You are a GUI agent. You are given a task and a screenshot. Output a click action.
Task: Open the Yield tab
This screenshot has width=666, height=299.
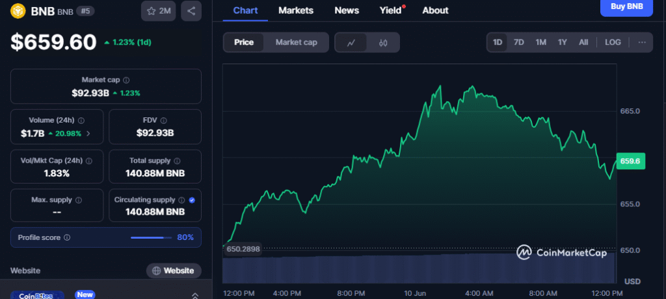tap(390, 10)
